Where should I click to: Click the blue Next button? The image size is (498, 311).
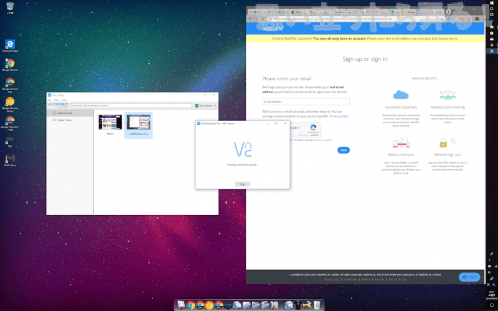(344, 150)
